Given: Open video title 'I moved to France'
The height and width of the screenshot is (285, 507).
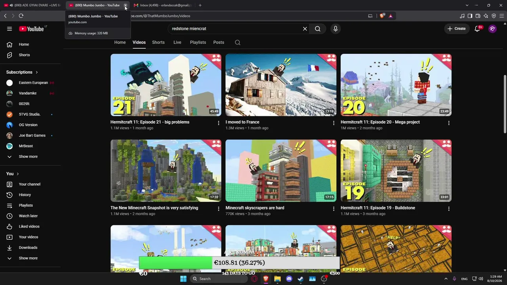Looking at the screenshot, I should pyautogui.click(x=242, y=122).
